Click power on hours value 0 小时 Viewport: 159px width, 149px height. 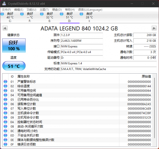(145, 58)
